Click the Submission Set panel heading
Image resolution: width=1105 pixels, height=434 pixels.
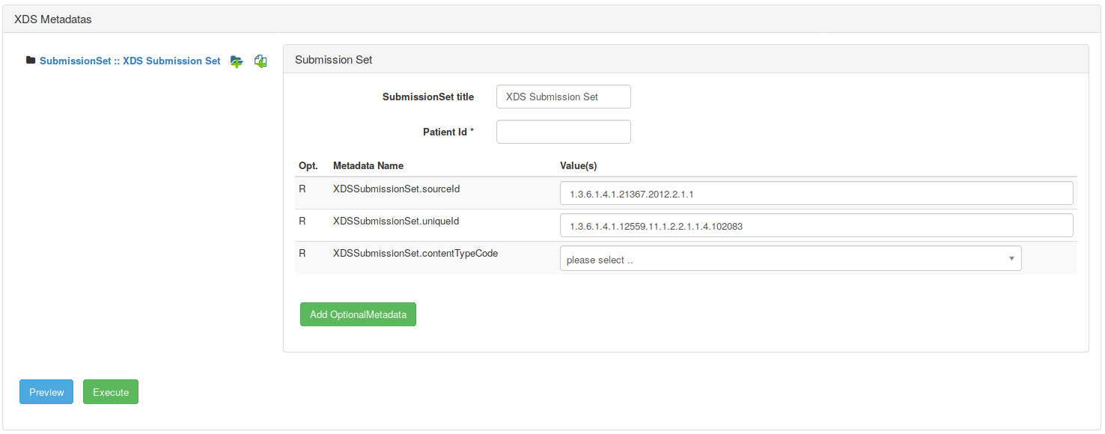pos(334,60)
